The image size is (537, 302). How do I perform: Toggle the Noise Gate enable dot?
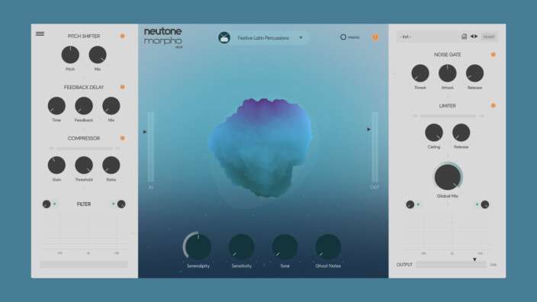(x=494, y=54)
